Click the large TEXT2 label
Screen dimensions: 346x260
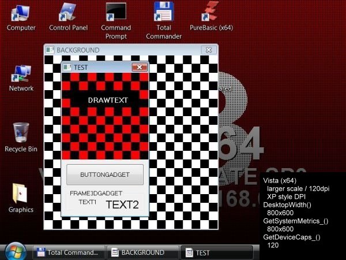click(x=122, y=205)
